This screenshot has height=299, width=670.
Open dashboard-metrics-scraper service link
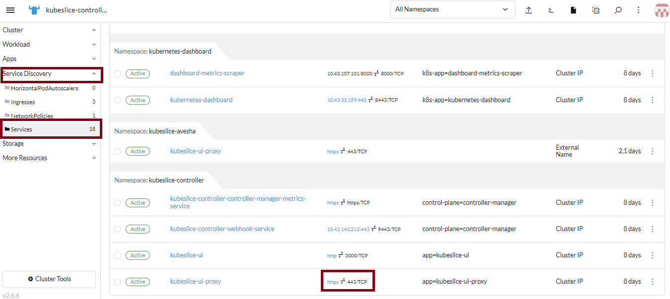[207, 73]
